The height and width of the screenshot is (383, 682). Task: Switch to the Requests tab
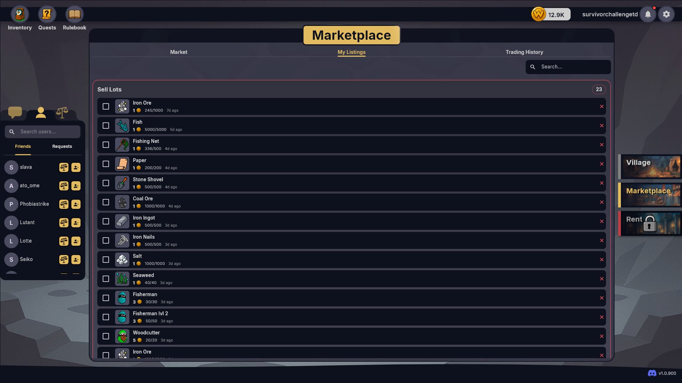(x=62, y=146)
